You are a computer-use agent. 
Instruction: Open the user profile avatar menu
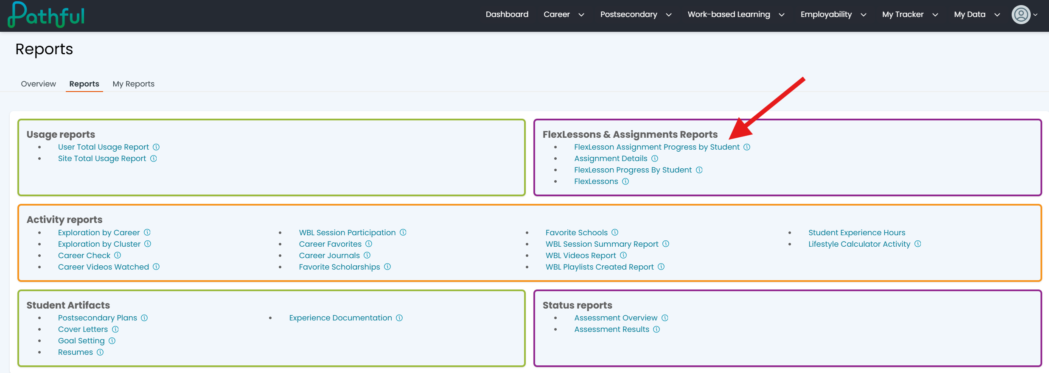point(1021,15)
